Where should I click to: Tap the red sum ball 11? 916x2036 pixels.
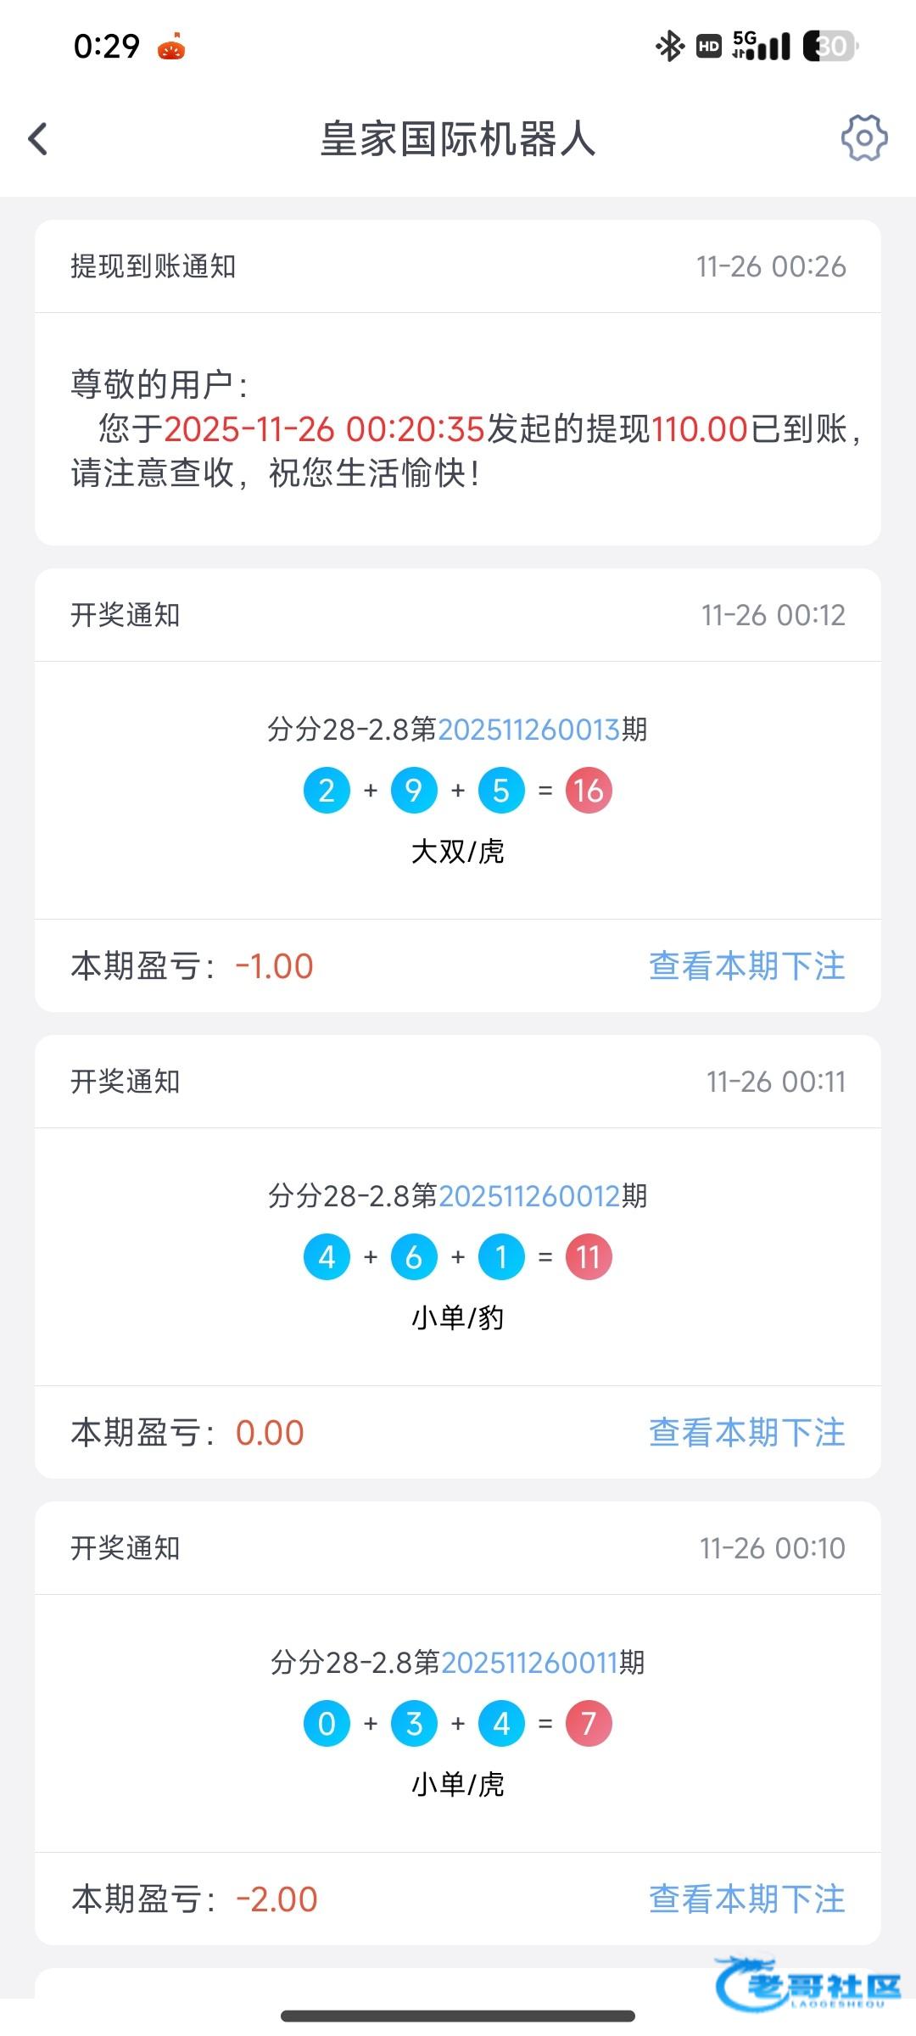589,1257
